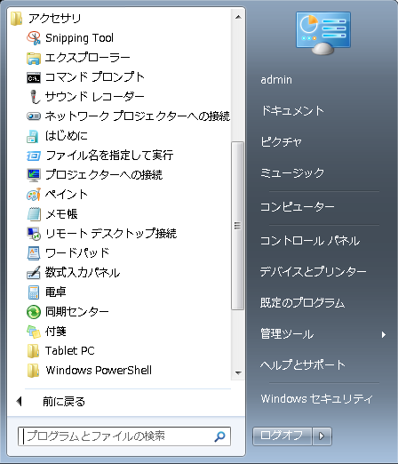Click the 付箋 sticky notes icon
Image resolution: width=398 pixels, height=464 pixels.
34,332
